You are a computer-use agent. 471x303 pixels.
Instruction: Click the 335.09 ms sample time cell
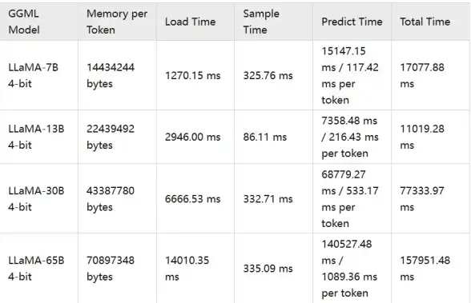click(274, 269)
